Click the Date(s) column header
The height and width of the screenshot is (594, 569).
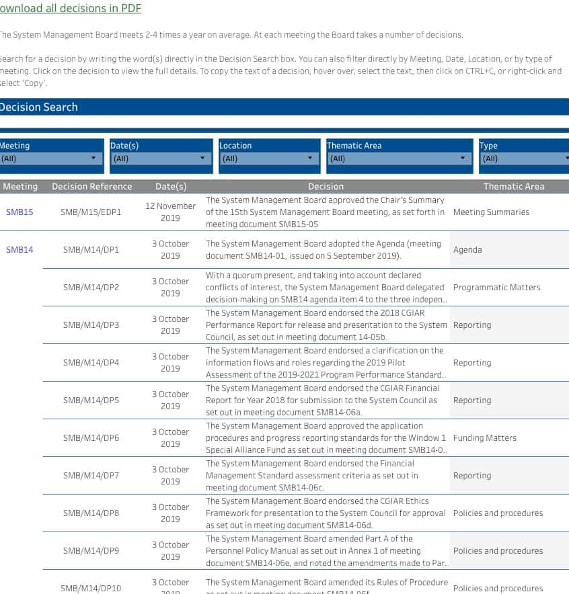pyautogui.click(x=171, y=186)
